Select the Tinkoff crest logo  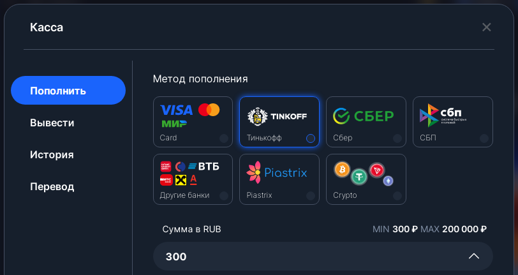coord(257,116)
